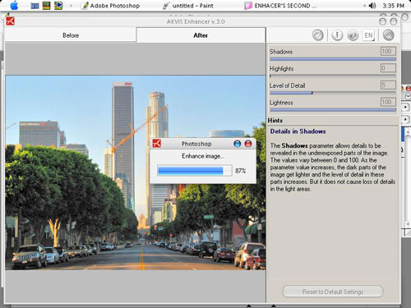Open the info icon in Enhancer toolbar
The image size is (411, 308).
point(337,35)
